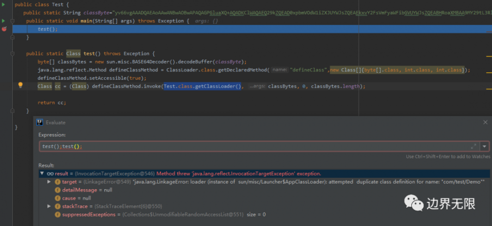Screen dimensions: 492x226
Task: Close the Evaluate dialog
Action: point(485,122)
